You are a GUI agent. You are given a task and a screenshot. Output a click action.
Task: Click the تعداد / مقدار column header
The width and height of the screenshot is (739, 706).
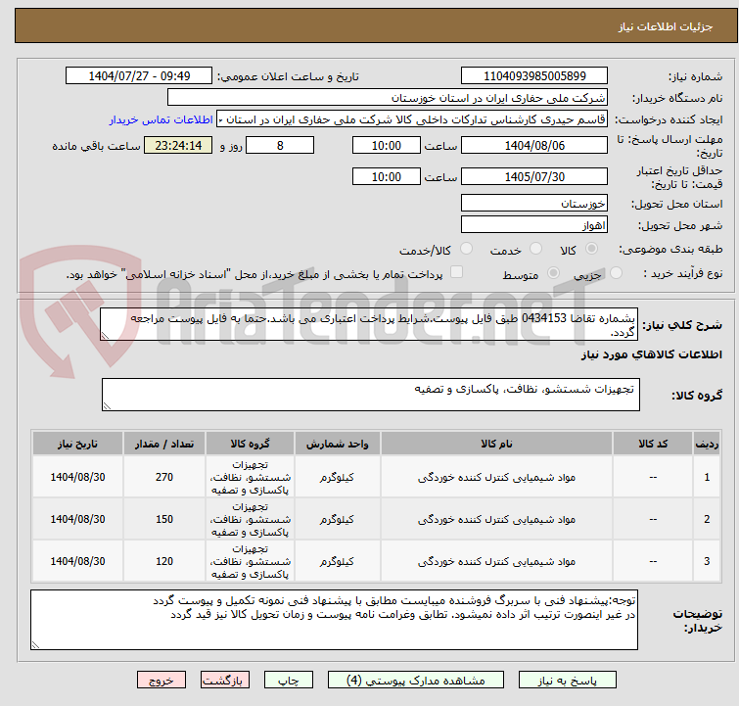click(x=164, y=444)
